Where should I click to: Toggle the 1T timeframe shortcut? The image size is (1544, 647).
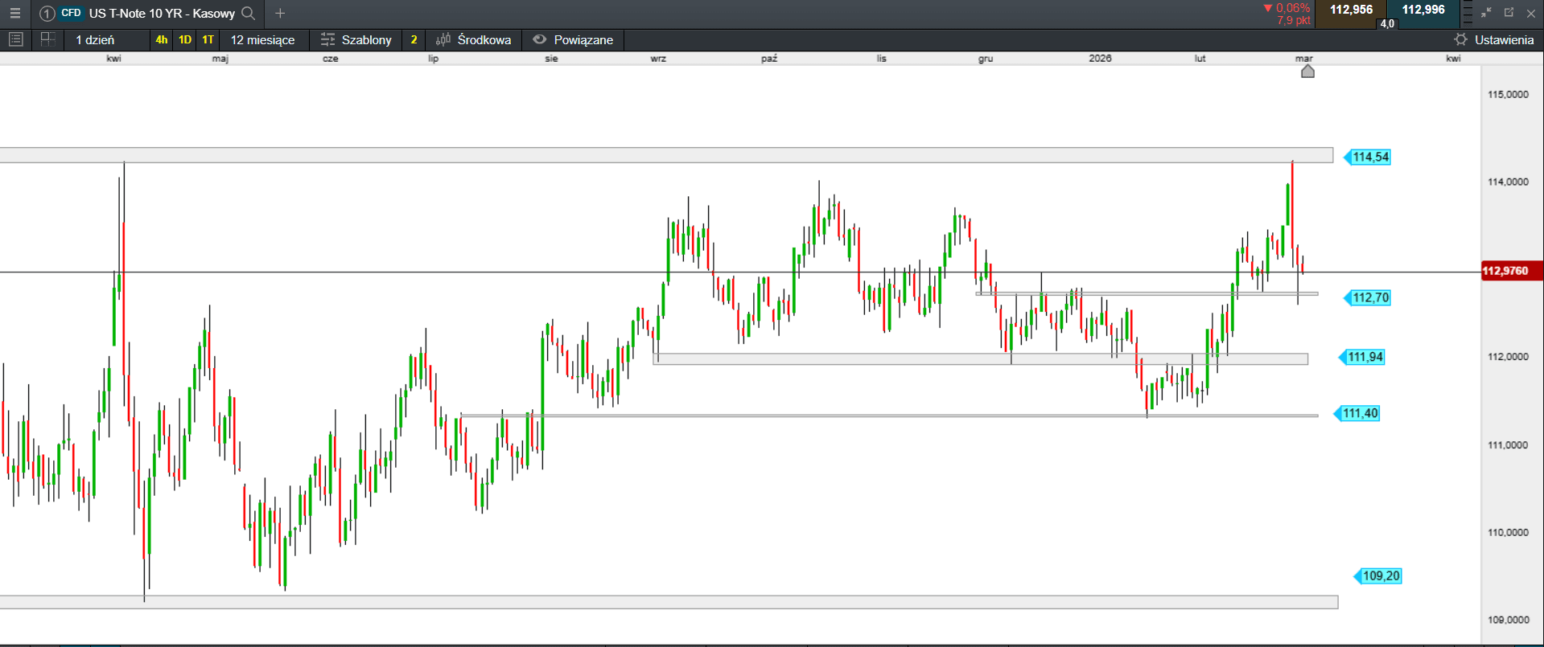[208, 39]
